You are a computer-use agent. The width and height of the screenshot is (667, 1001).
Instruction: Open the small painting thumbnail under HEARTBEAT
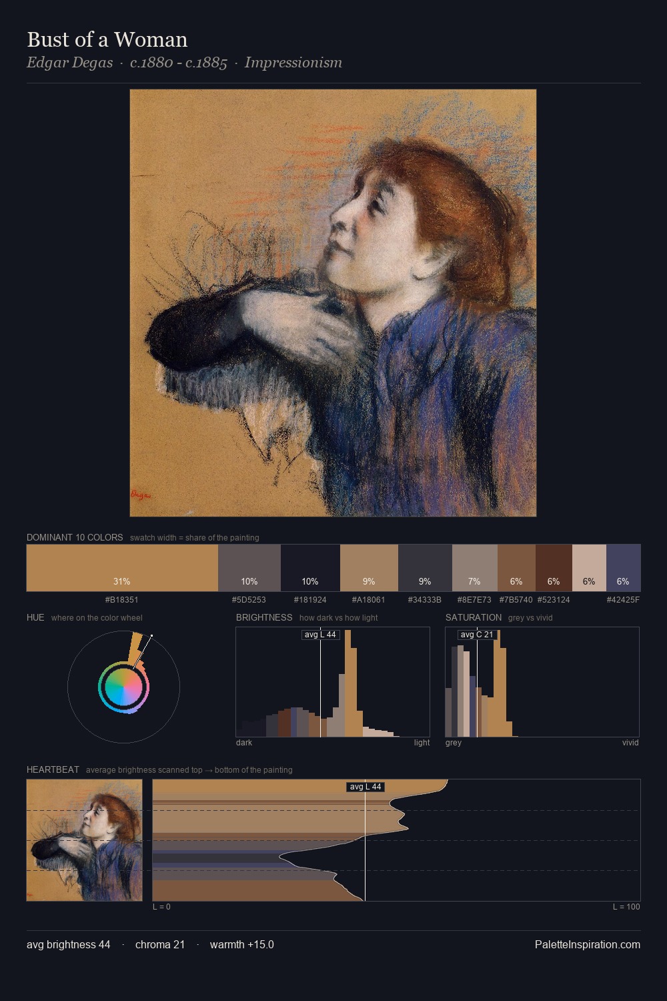[84, 840]
